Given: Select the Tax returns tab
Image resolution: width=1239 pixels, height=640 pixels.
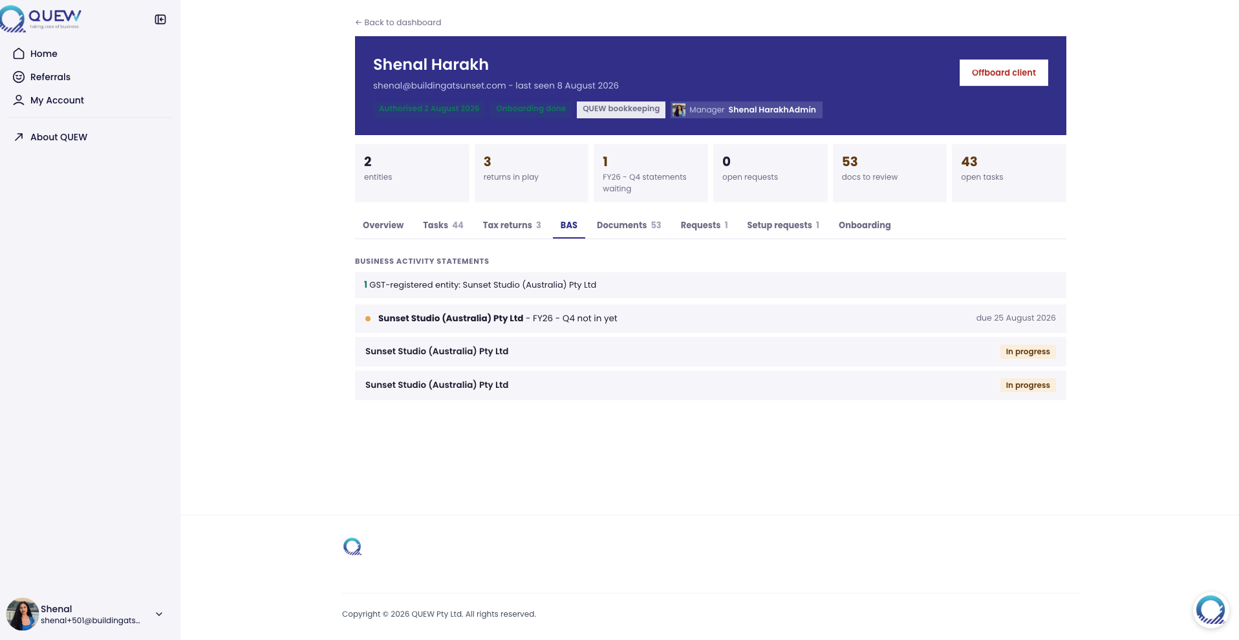Looking at the screenshot, I should pyautogui.click(x=512, y=225).
